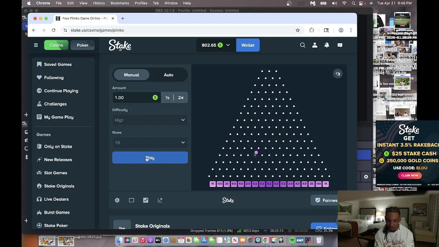Click the volume icon in menu bar

point(334,3)
